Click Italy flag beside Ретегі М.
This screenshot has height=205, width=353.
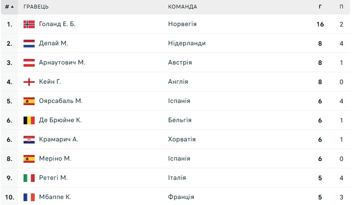[29, 178]
